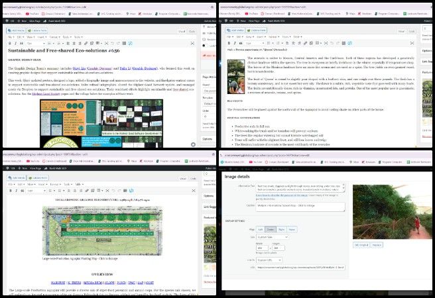The height and width of the screenshot is (298, 435).
Task: Open the Custom Size dropdown
Action: coord(271,237)
